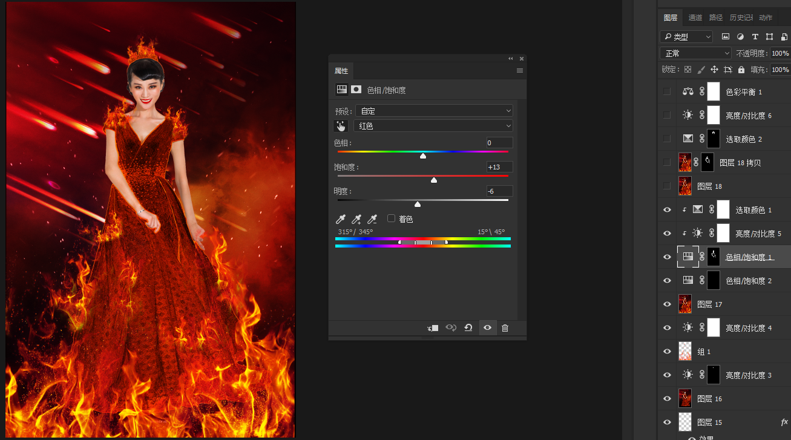Enable the 着色 colorize checkbox

(391, 218)
